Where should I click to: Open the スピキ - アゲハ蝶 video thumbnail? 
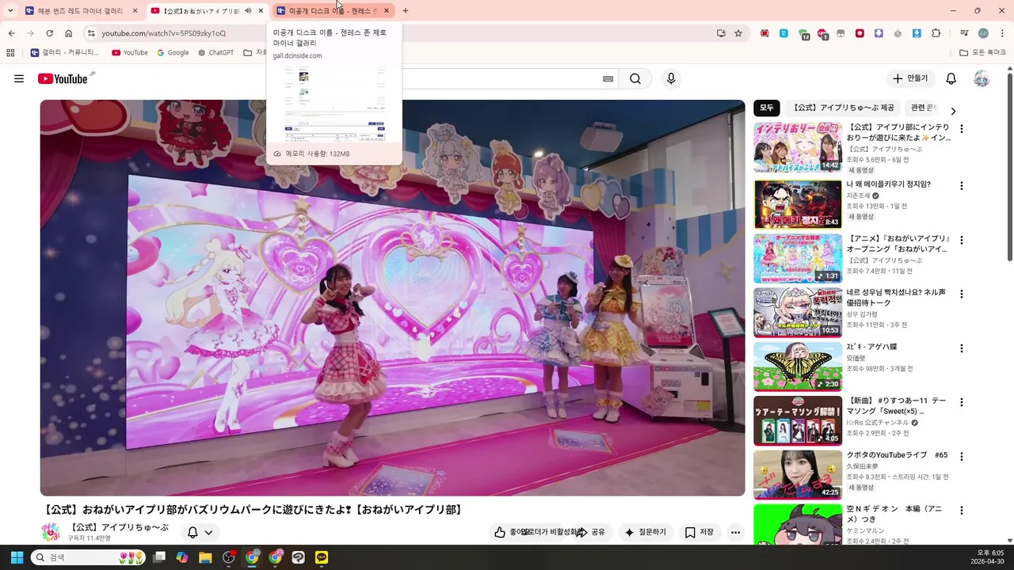[x=798, y=366]
